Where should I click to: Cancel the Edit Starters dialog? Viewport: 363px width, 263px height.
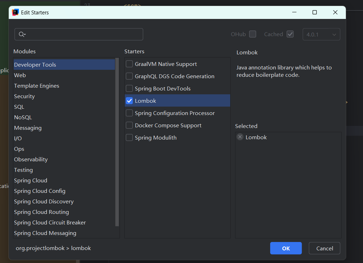(324, 248)
